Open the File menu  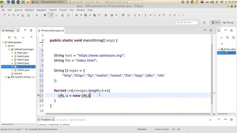[x=3, y=10]
